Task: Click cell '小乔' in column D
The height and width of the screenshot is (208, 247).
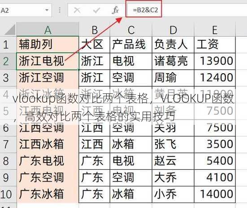Action: click(x=173, y=194)
